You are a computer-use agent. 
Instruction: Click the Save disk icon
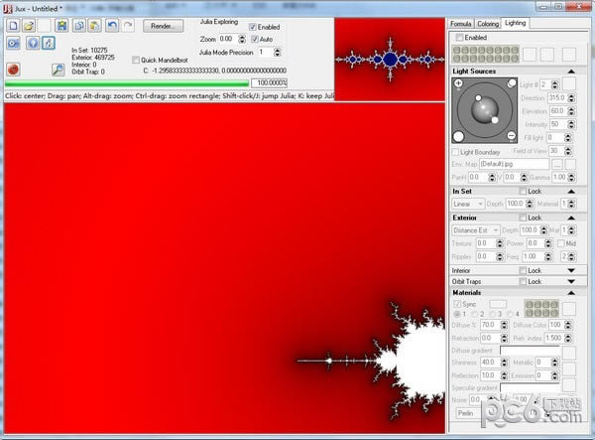[x=61, y=25]
